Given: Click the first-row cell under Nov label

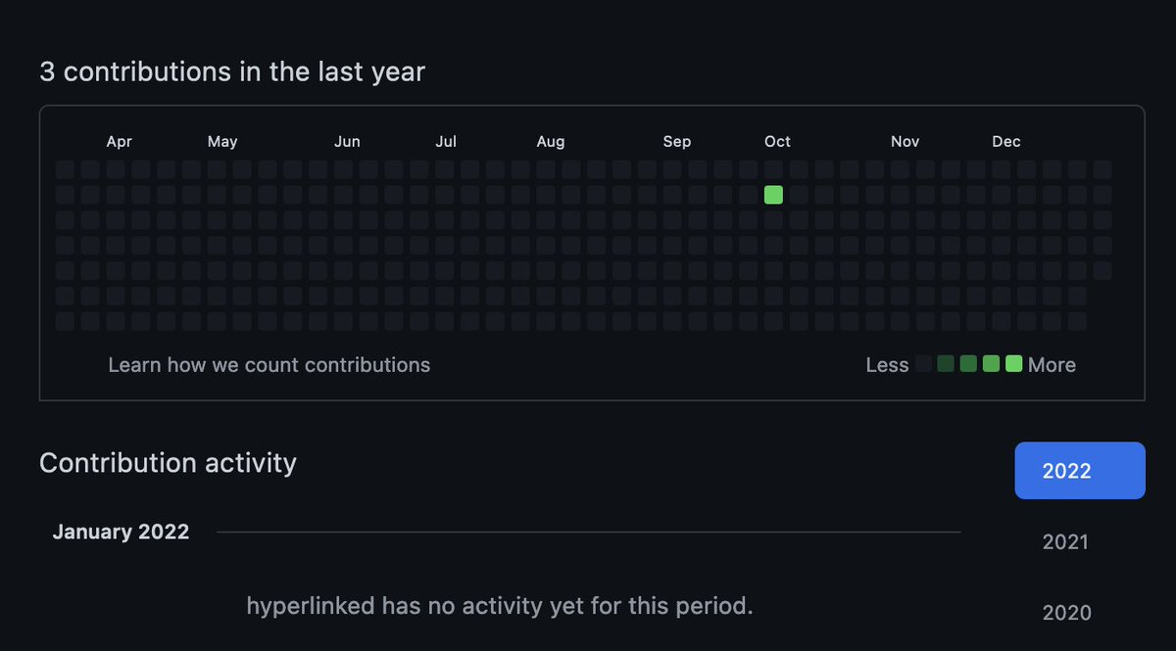Looking at the screenshot, I should point(900,169).
